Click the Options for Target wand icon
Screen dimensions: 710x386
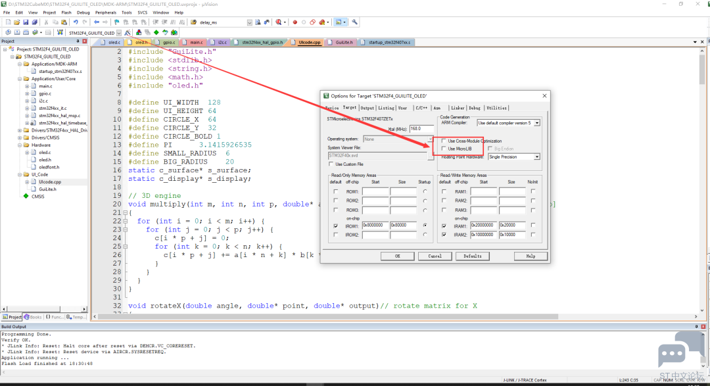click(128, 33)
